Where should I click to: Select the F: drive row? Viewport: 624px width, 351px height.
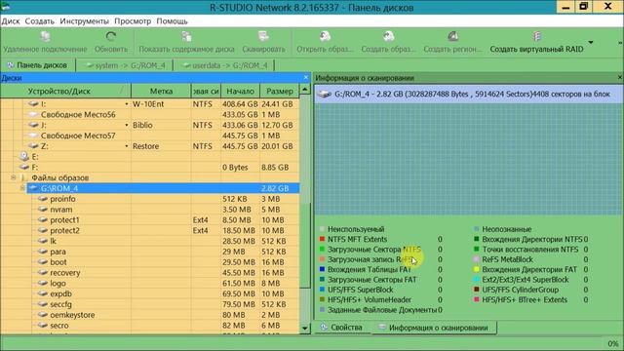point(149,167)
